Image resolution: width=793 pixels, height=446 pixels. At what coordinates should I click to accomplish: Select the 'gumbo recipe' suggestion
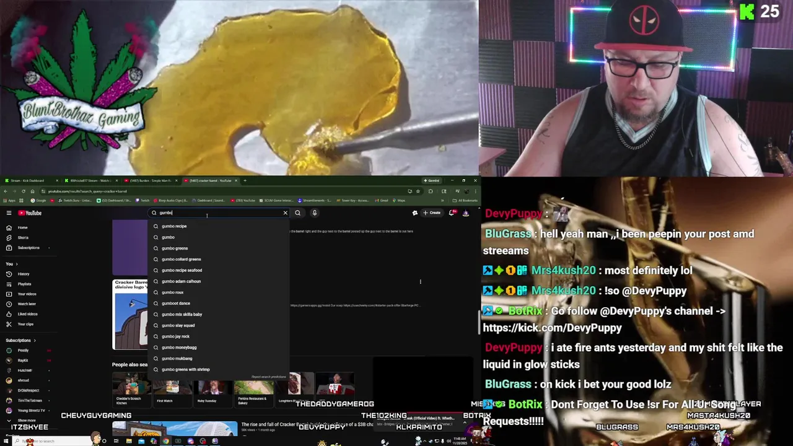click(218, 226)
